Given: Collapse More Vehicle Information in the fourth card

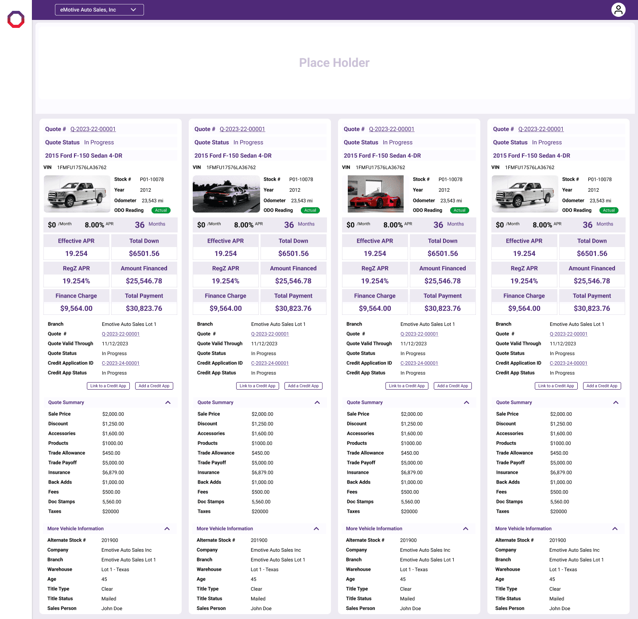Looking at the screenshot, I should click(x=615, y=529).
